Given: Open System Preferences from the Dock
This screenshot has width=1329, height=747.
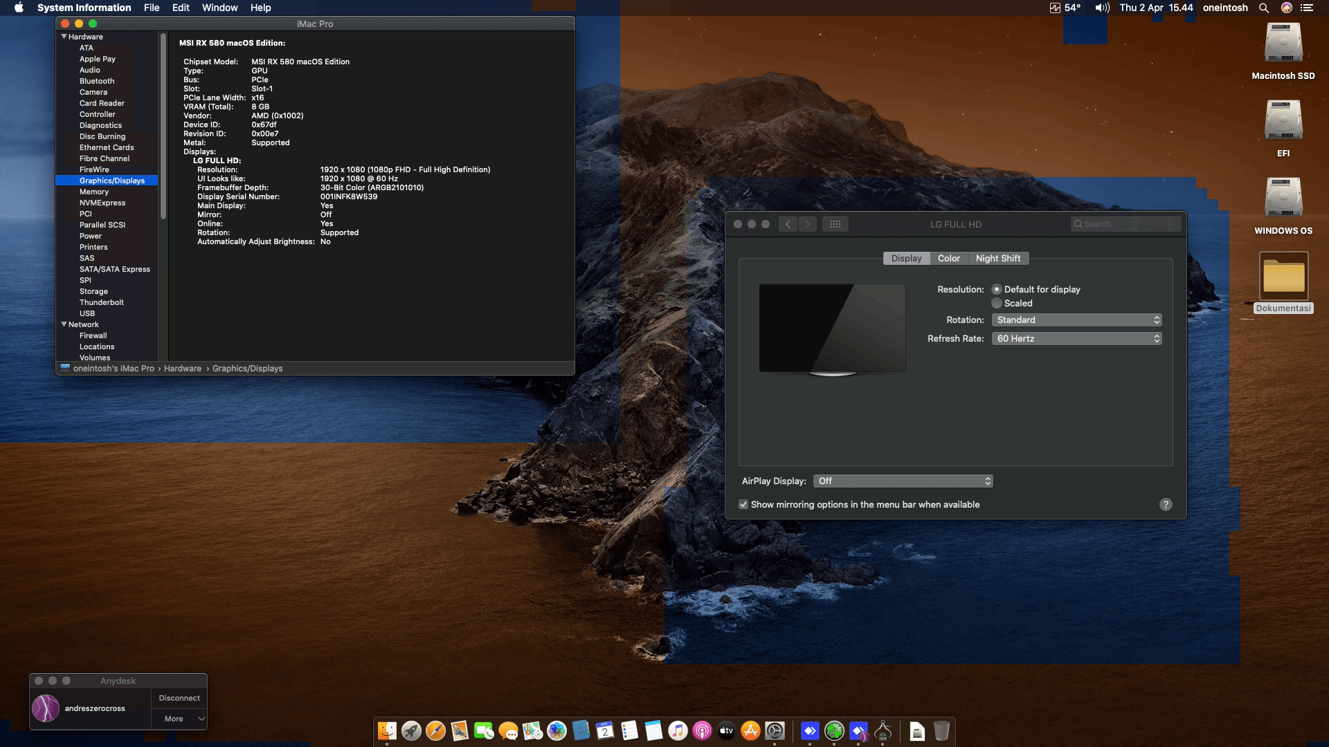Looking at the screenshot, I should [775, 730].
